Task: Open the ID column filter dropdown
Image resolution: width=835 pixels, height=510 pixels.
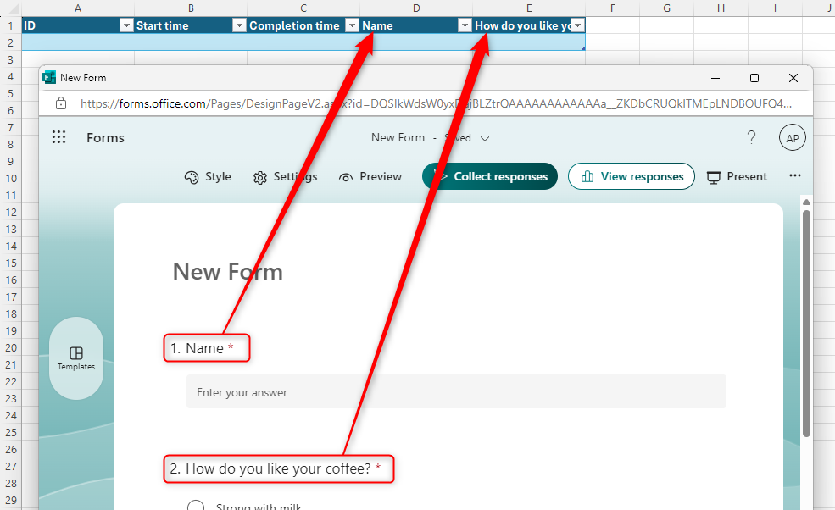Action: (126, 25)
